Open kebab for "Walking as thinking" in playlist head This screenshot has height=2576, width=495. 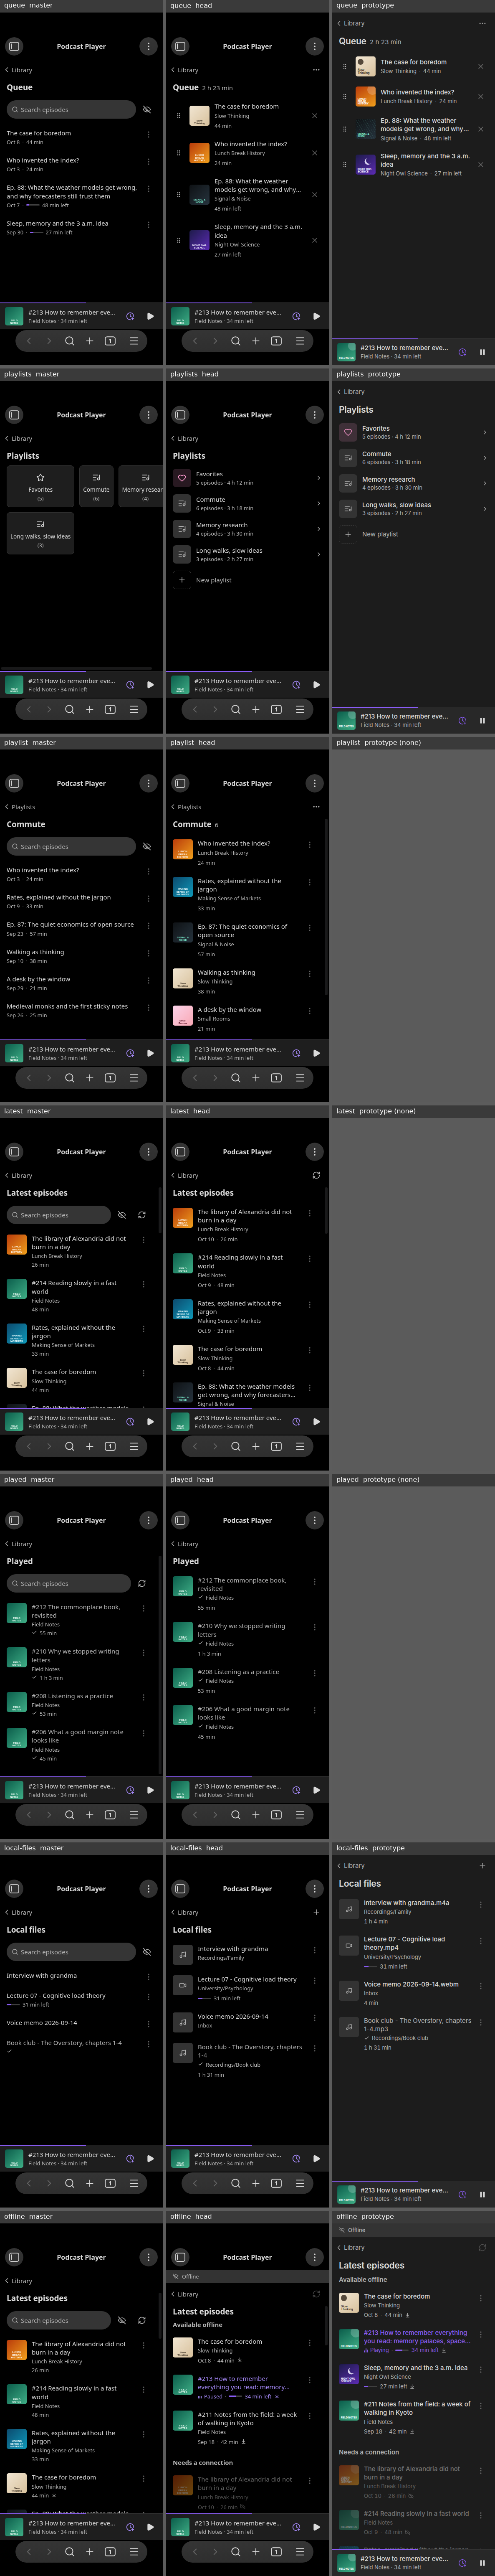(x=309, y=973)
